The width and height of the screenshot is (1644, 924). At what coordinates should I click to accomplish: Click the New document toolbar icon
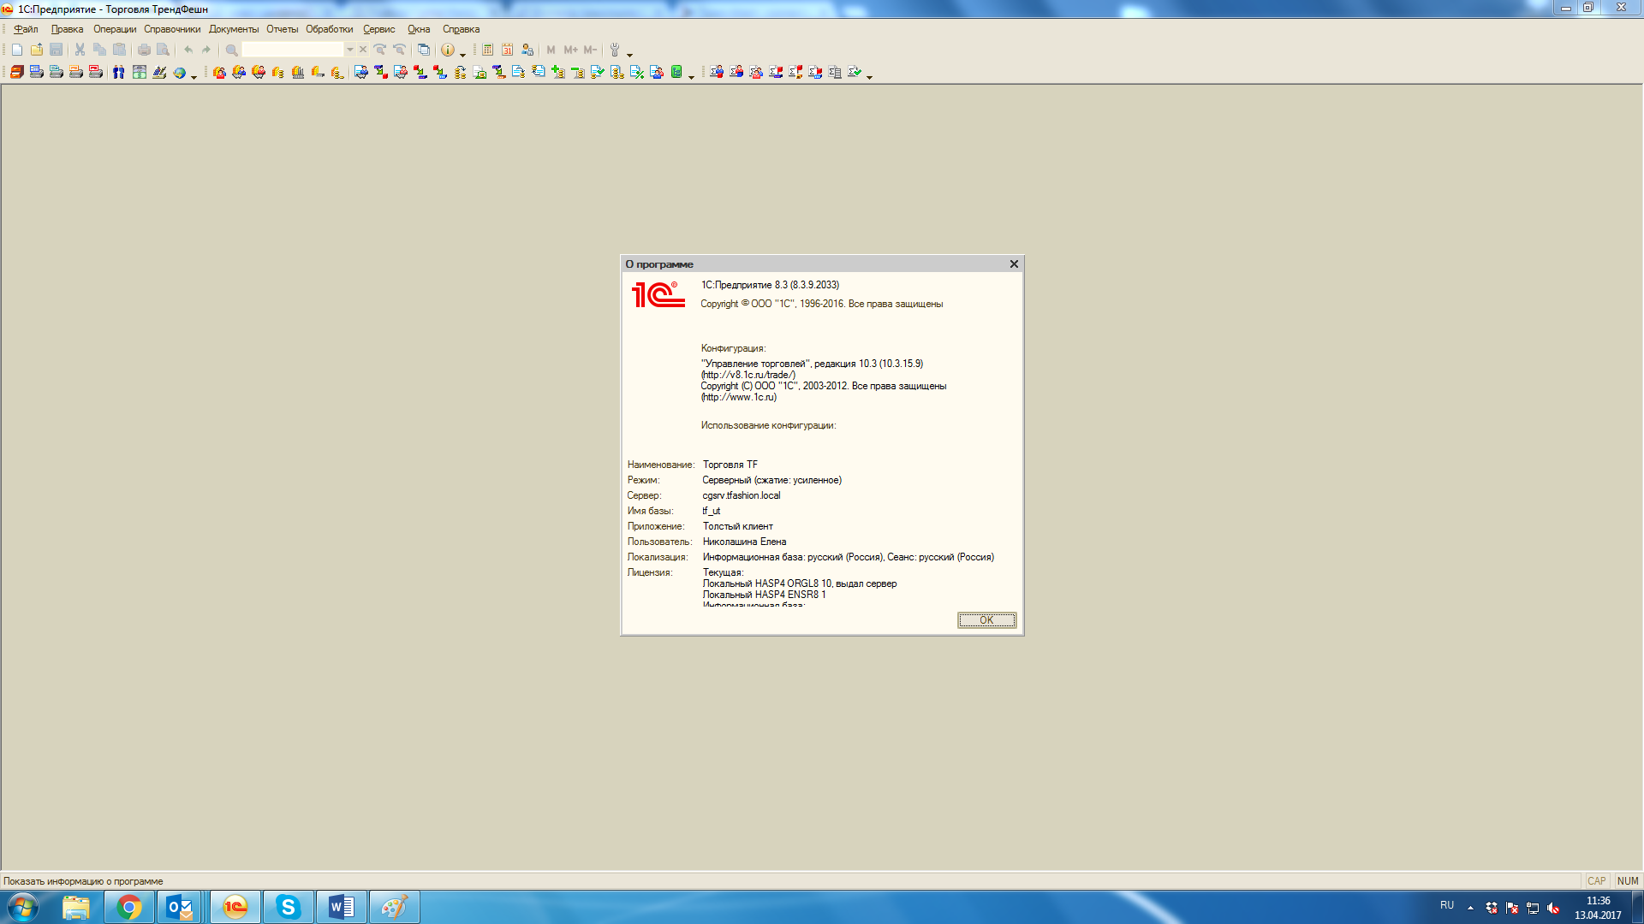click(16, 50)
